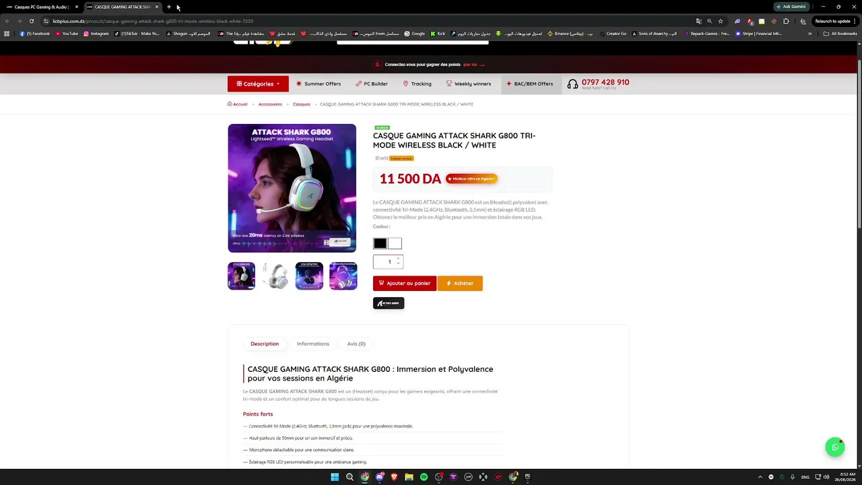Switch to the Informations tab
Image resolution: width=862 pixels, height=485 pixels.
pos(313,344)
